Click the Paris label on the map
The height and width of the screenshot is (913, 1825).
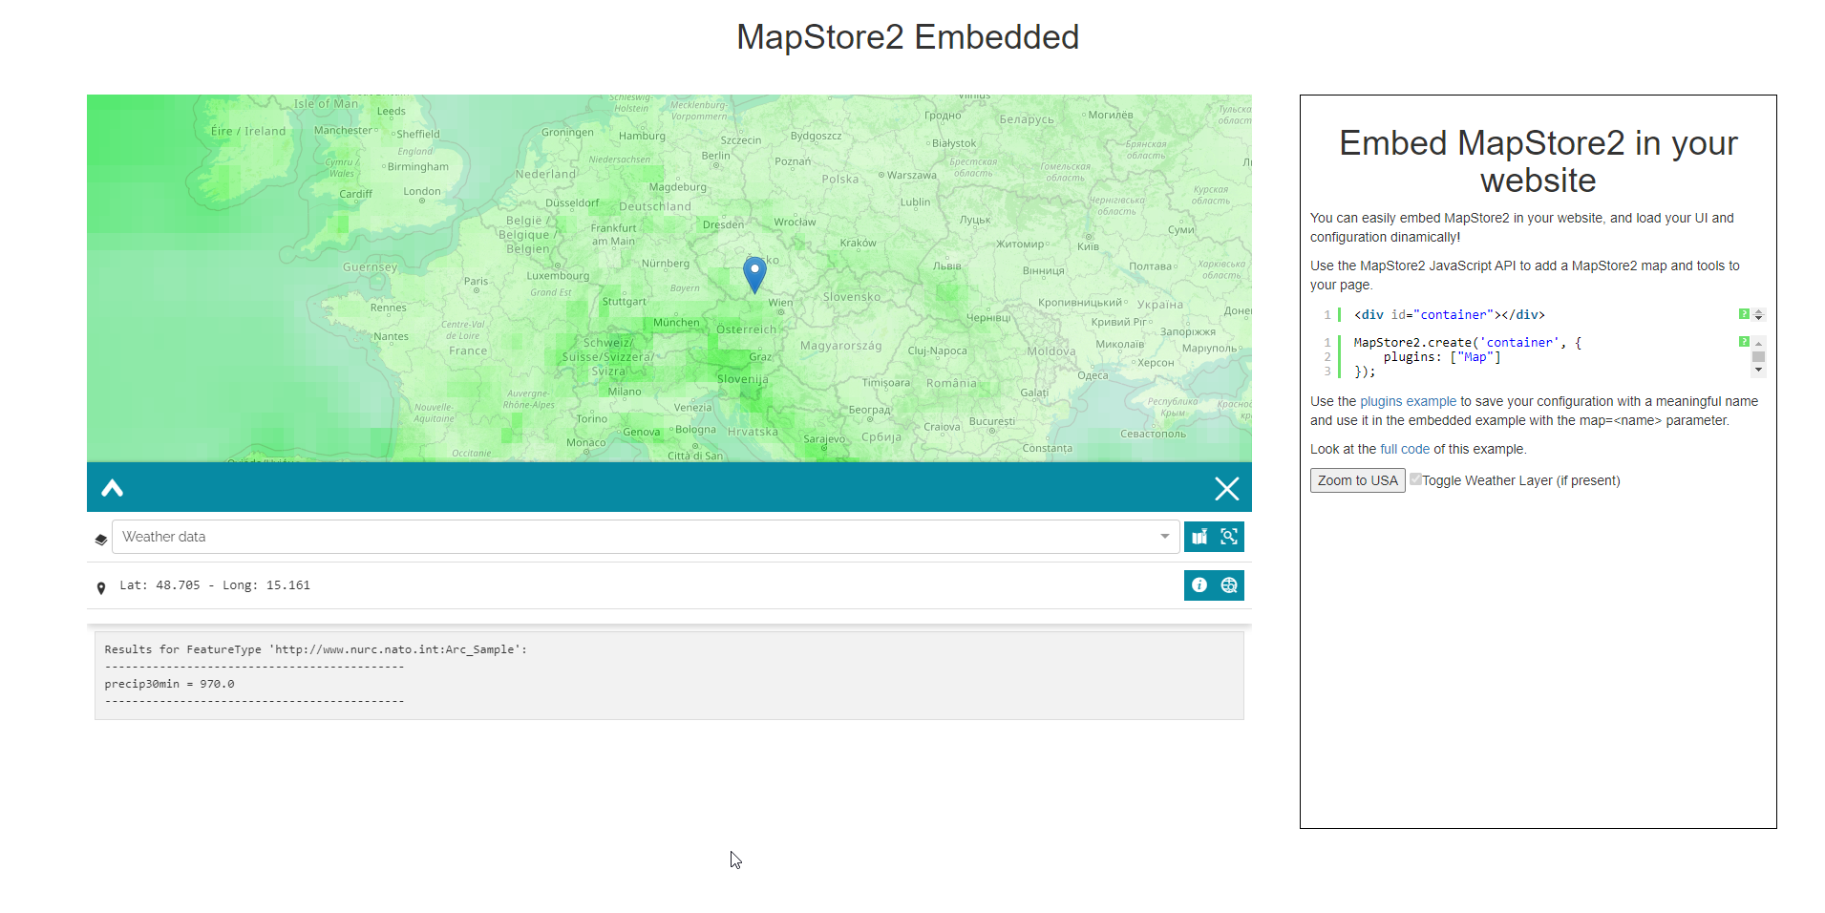[x=476, y=282]
